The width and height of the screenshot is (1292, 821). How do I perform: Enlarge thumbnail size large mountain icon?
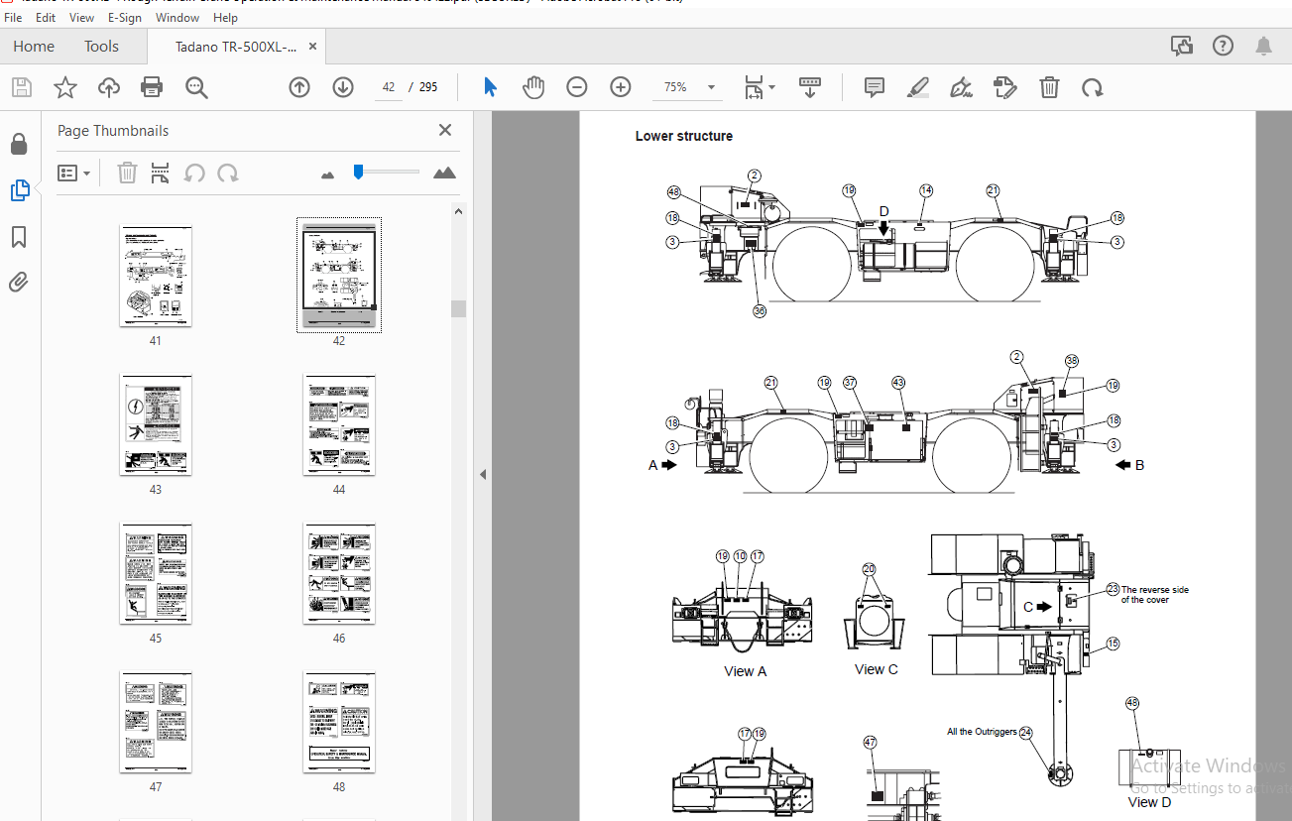pos(445,173)
